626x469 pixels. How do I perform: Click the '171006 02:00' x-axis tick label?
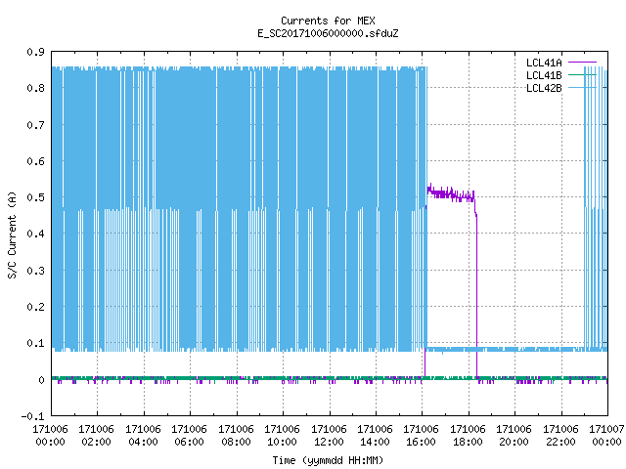point(96,436)
